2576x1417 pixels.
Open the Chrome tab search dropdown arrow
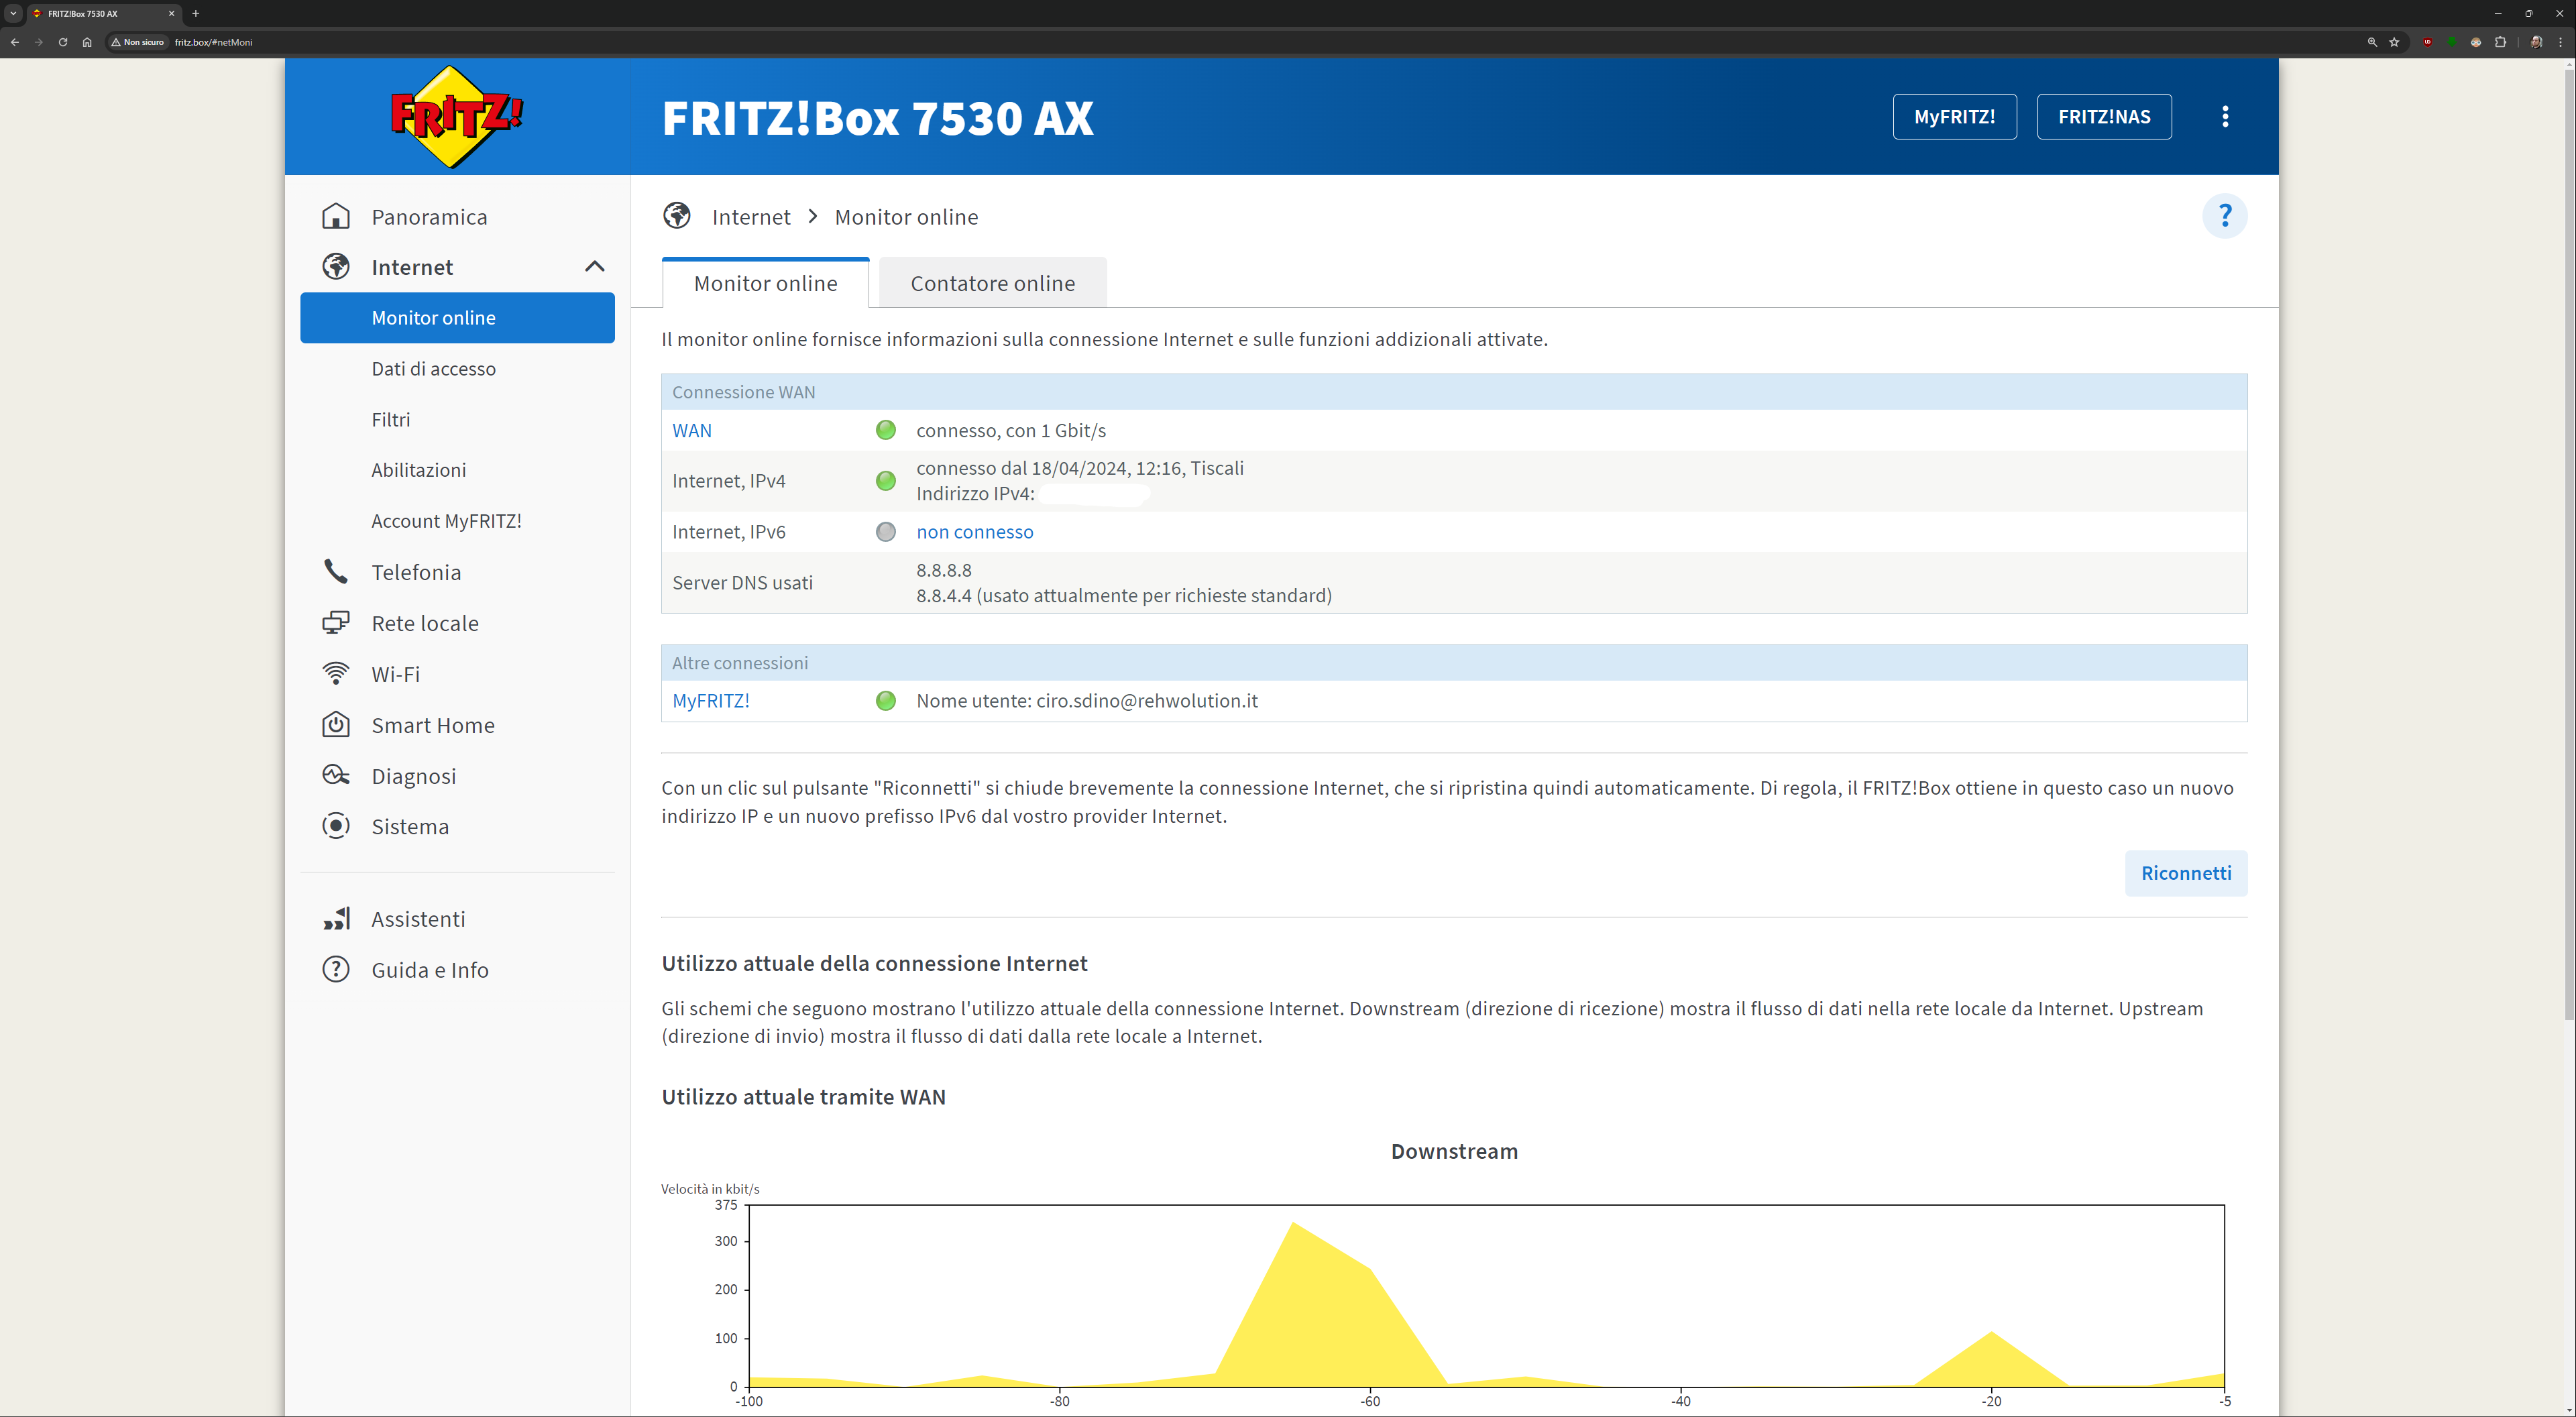click(14, 14)
